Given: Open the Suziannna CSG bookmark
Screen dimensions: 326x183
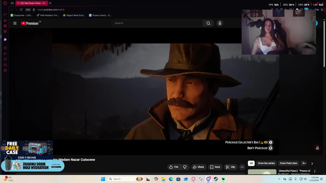Looking at the screenshot, I should (x=21, y=15).
